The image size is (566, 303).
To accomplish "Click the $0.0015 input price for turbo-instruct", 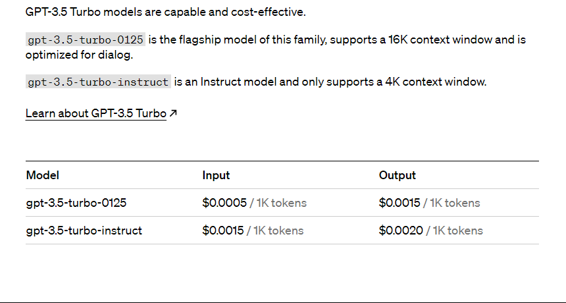I will (x=223, y=231).
